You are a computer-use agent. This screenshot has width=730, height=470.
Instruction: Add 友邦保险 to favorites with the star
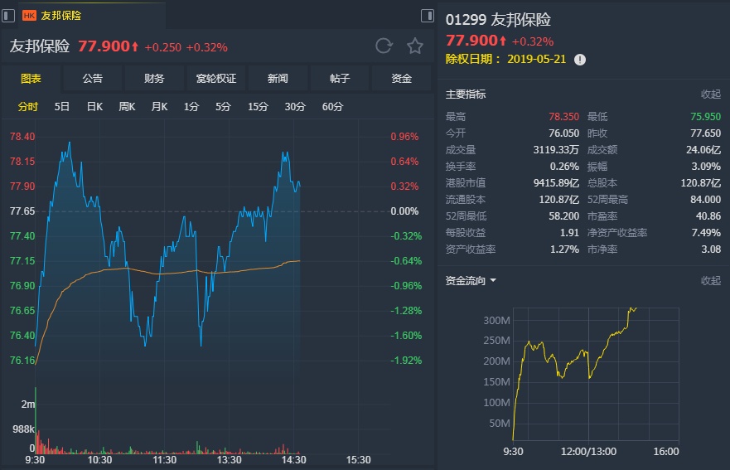pos(414,46)
